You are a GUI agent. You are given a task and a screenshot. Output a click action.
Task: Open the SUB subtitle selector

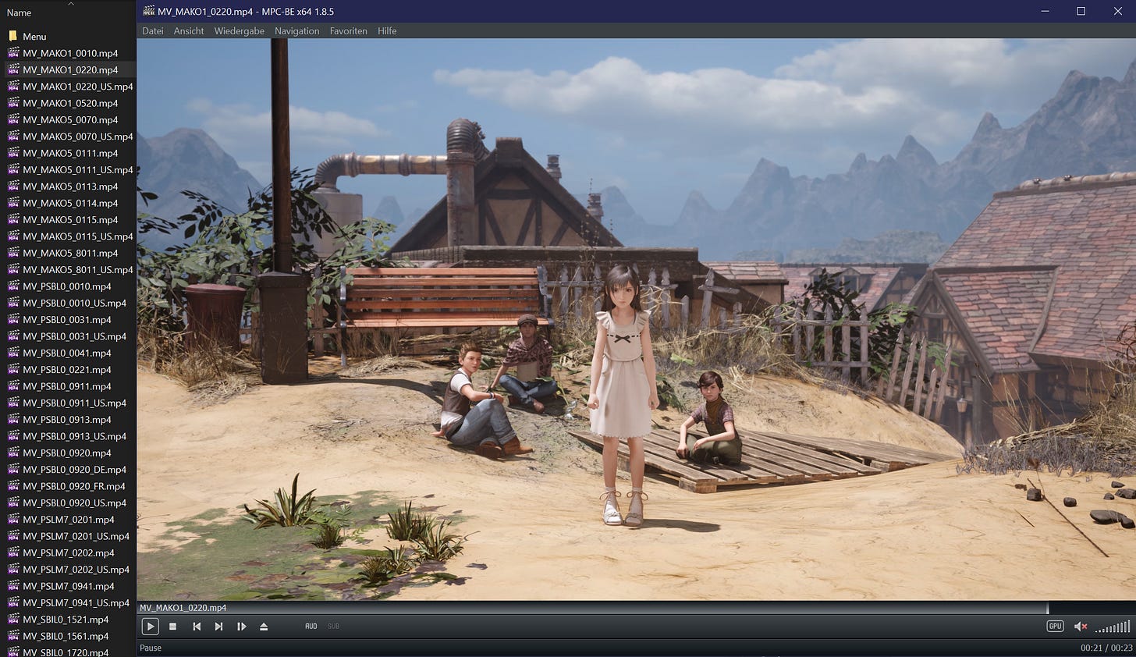pos(333,626)
